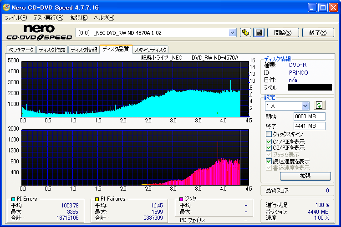341x227 pixels.
Task: Click the PI Failures graph area
Action: point(135,157)
